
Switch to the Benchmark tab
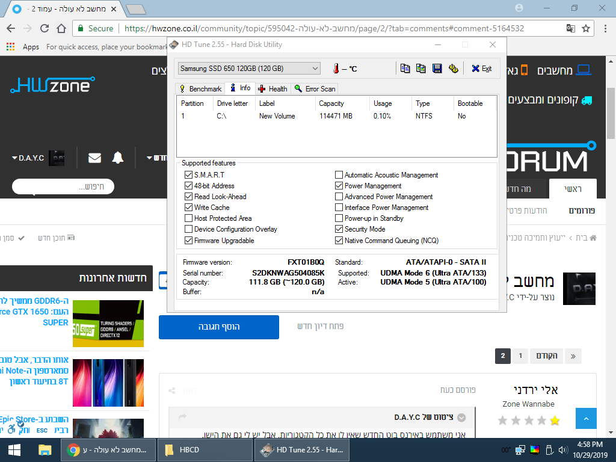[201, 89]
